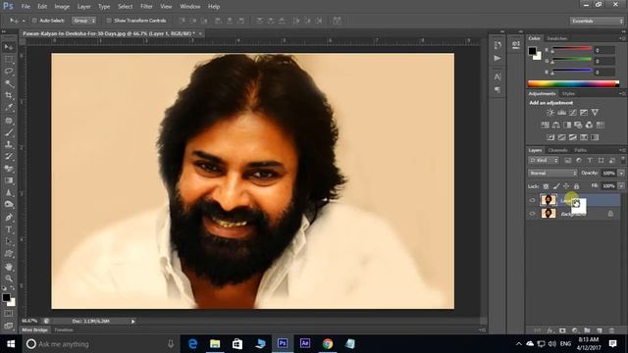The height and width of the screenshot is (353, 628).
Task: Select the Dodge tool
Action: pos(9,205)
